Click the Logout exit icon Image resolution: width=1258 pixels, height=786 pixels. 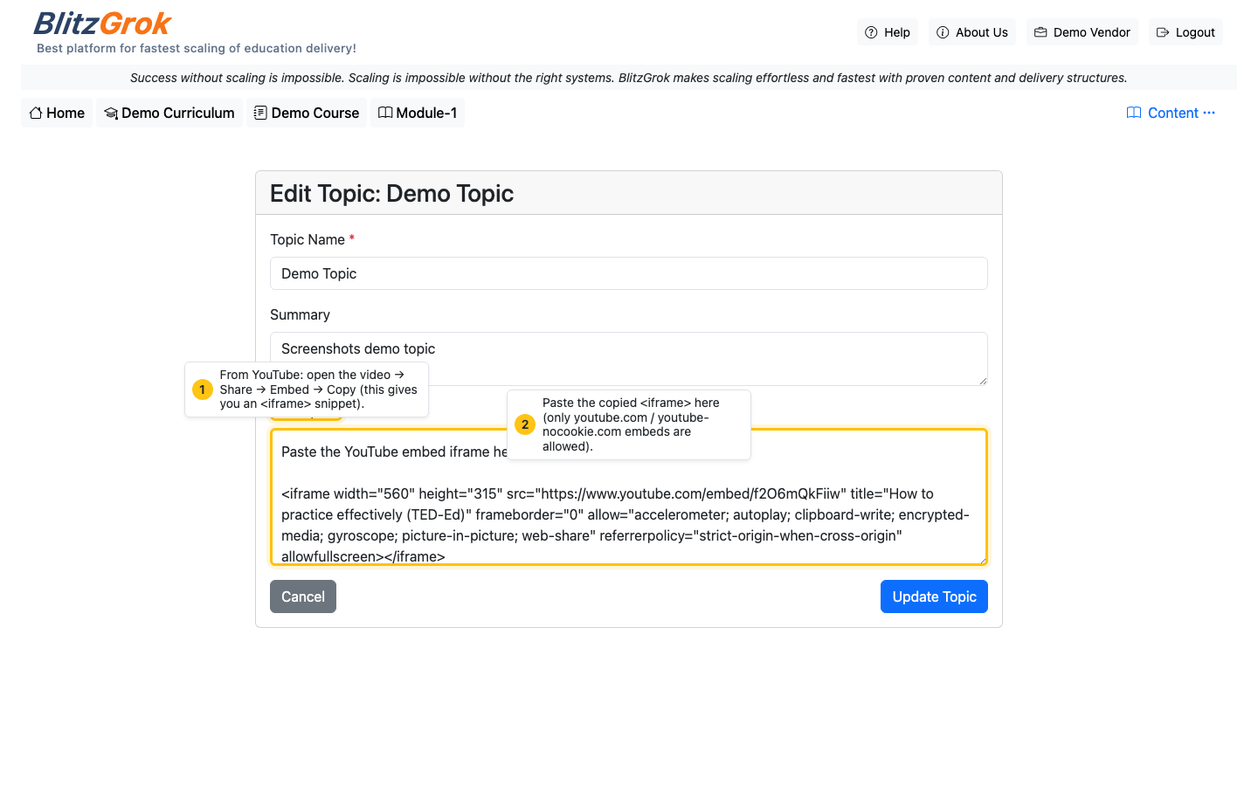pos(1163,31)
